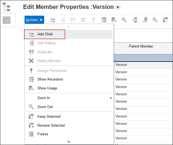Open the list view icon in sidebar
173x145 pixels.
6,20
